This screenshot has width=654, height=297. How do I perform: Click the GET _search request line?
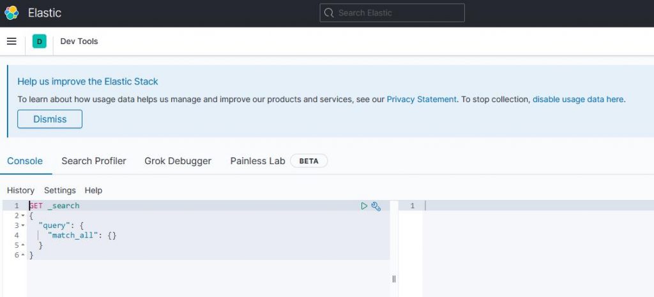tap(54, 206)
